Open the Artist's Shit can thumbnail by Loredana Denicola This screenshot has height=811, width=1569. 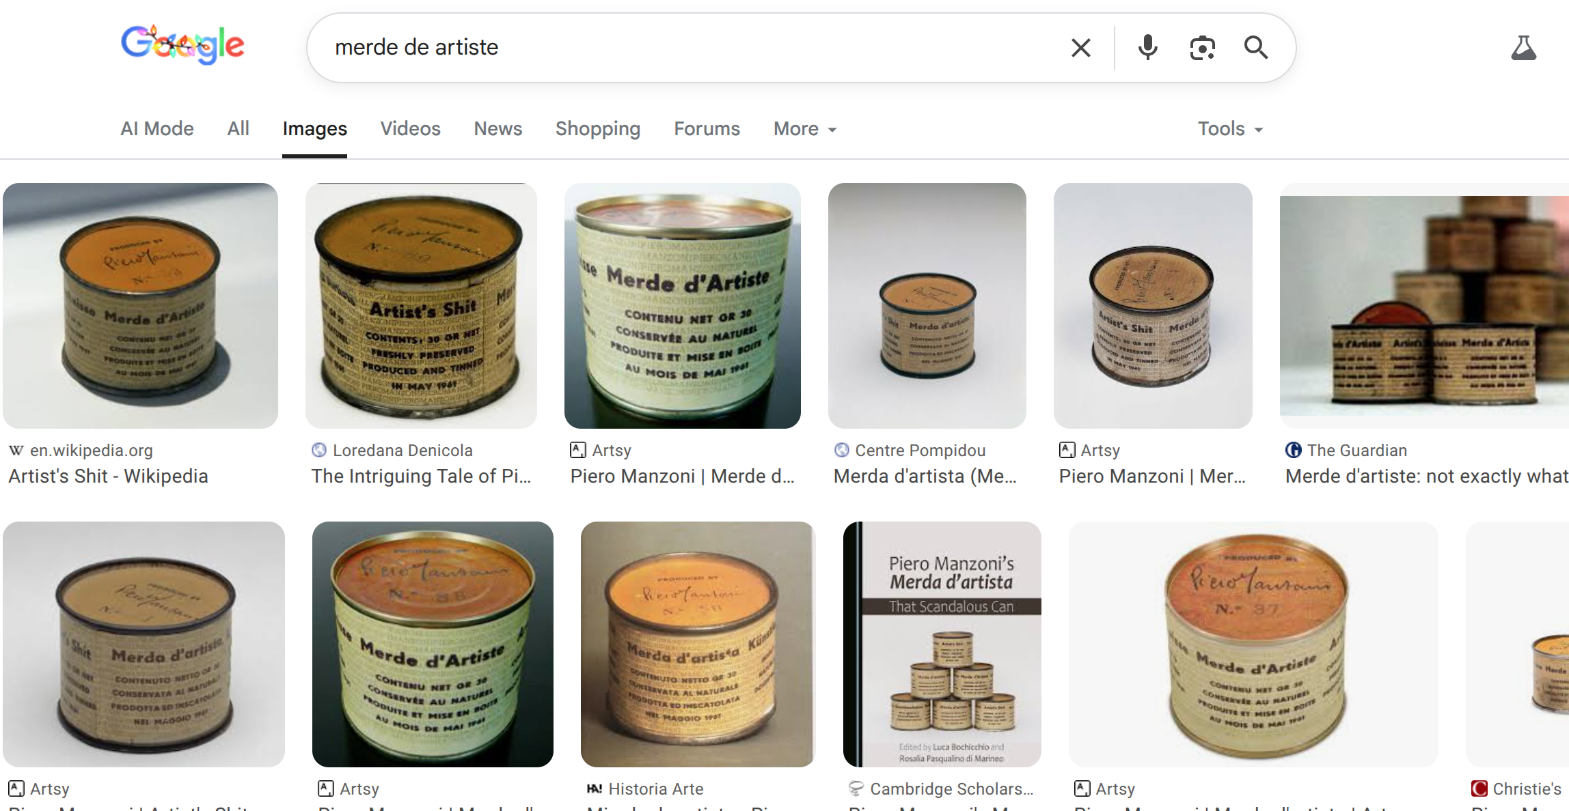[x=421, y=306]
